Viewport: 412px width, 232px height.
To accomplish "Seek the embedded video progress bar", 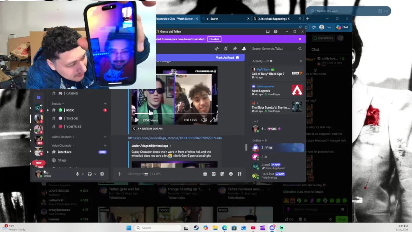I will click(174, 114).
